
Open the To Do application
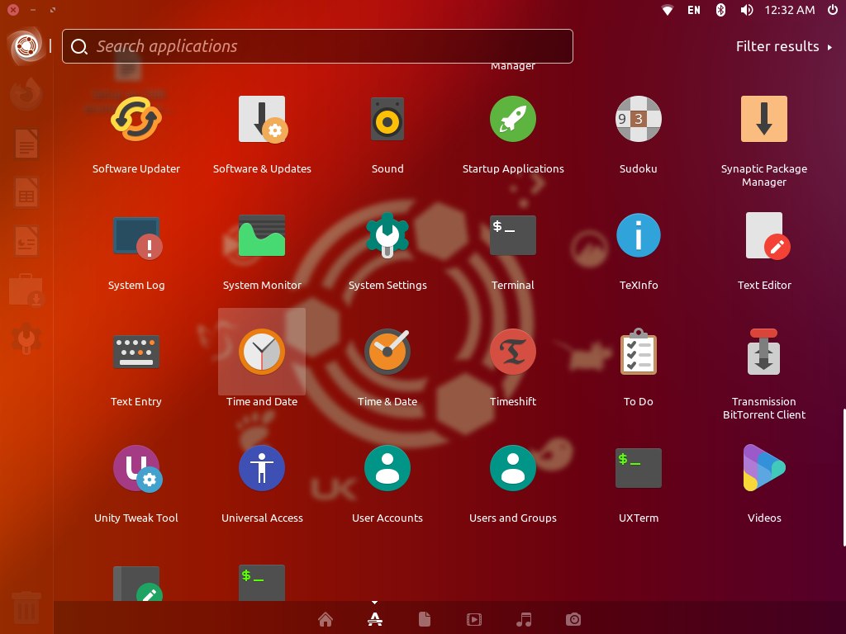(639, 351)
